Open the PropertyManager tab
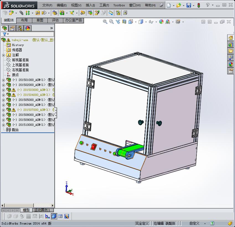The width and height of the screenshot is (235, 227). pos(12,28)
